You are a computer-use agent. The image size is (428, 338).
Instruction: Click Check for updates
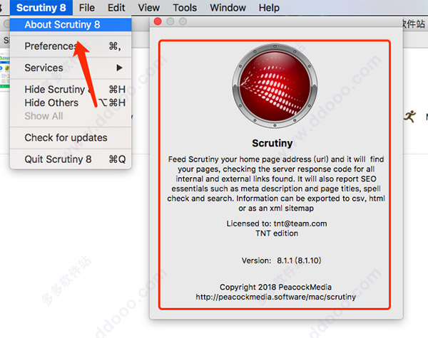(x=71, y=137)
